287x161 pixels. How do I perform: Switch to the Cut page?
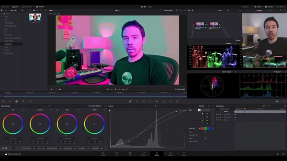117,154
